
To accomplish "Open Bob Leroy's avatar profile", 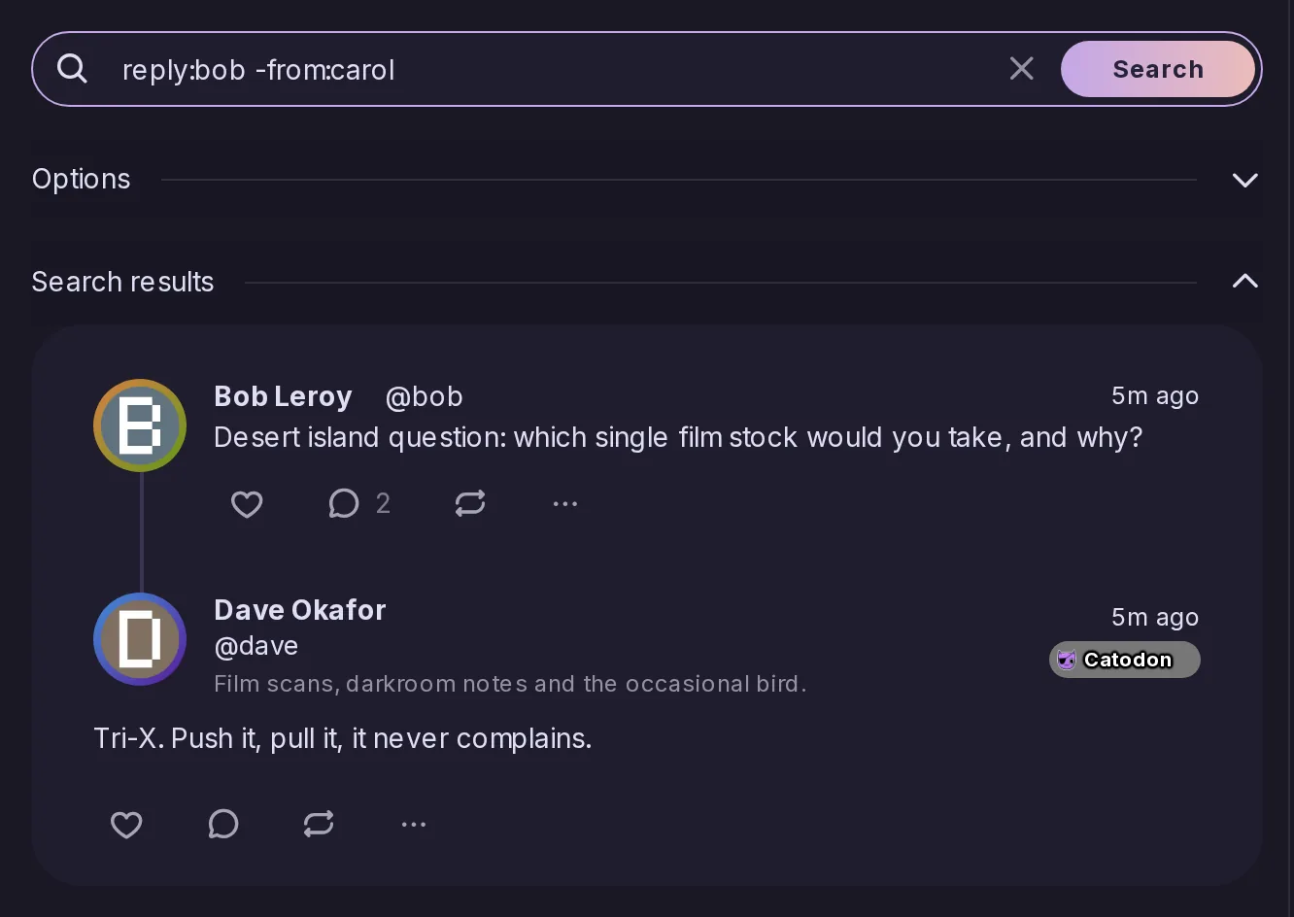I will (x=140, y=425).
